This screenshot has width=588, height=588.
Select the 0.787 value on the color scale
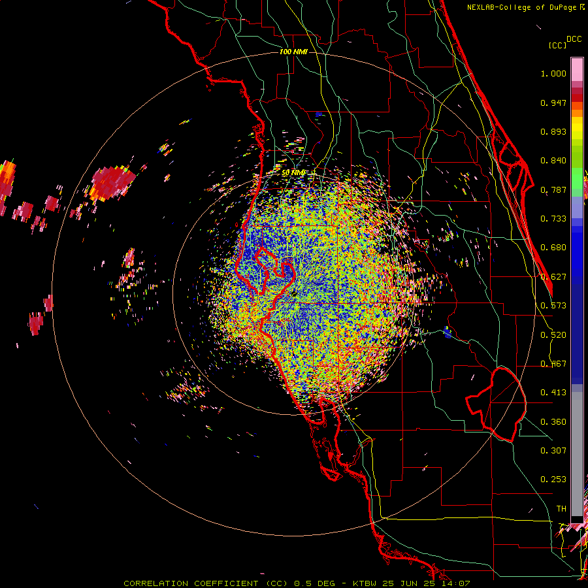[553, 189]
